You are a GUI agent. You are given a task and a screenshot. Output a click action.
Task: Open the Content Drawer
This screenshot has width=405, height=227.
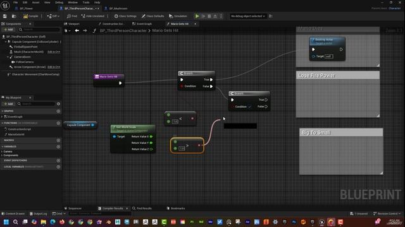(13, 214)
